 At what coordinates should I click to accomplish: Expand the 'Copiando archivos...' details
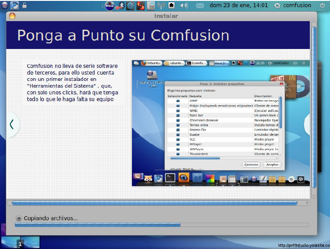coord(19,218)
